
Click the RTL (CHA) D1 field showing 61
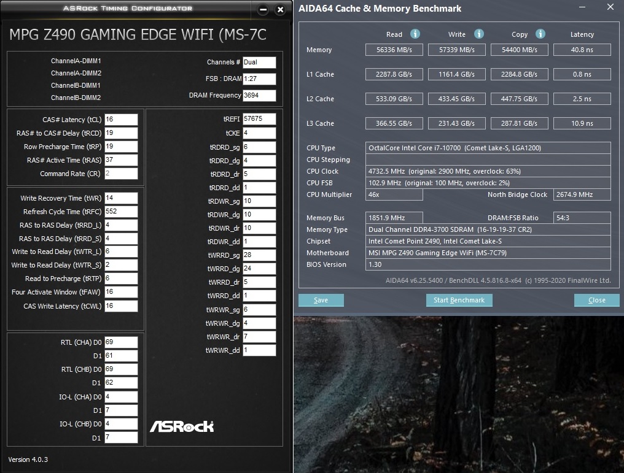pyautogui.click(x=121, y=356)
